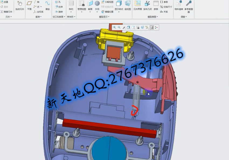
Task: Toggle the 透视图 perspective view
Action: (x=128, y=5)
